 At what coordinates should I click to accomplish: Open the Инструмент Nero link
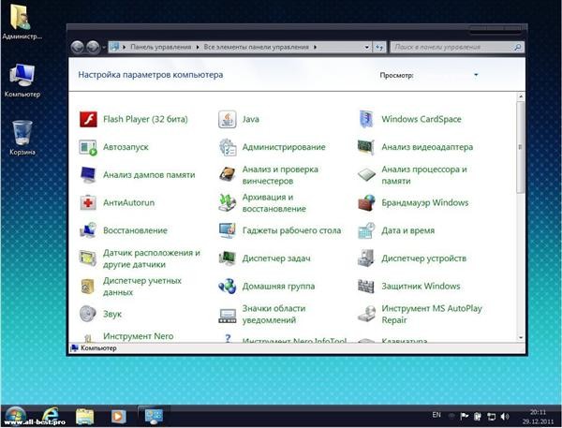tap(139, 336)
